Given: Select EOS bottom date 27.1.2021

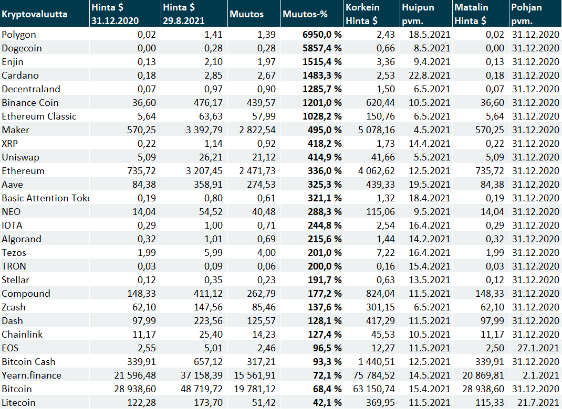Looking at the screenshot, I should (536, 348).
